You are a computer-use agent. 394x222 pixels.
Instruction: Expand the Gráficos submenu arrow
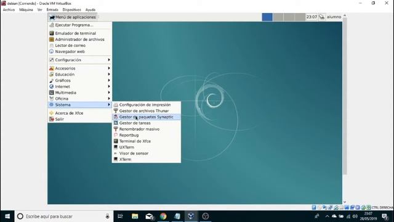[109, 81]
